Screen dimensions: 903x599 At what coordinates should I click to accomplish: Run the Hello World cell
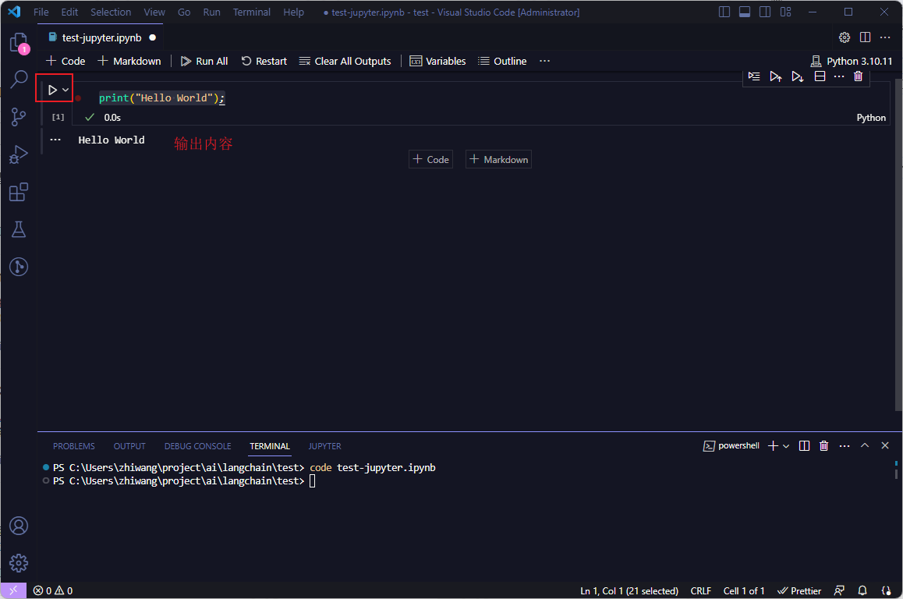(51, 90)
